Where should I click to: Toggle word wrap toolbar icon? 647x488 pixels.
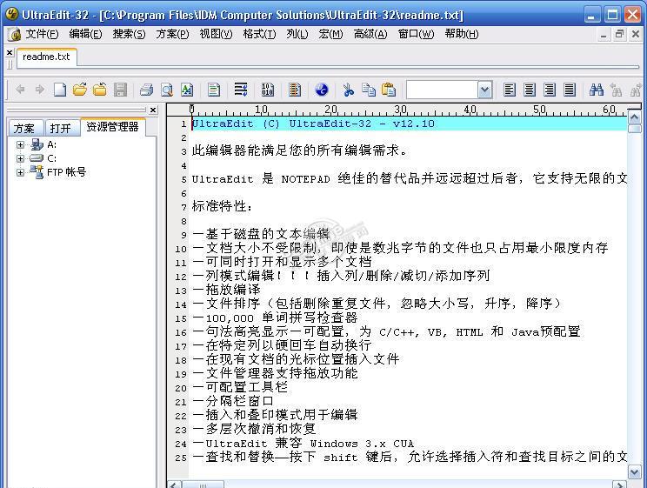pos(241,90)
